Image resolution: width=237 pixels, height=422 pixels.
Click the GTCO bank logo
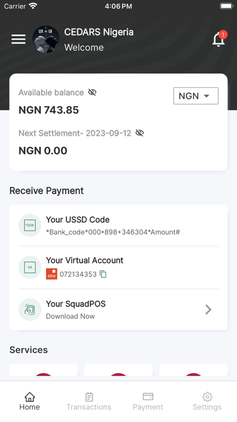[x=51, y=274]
